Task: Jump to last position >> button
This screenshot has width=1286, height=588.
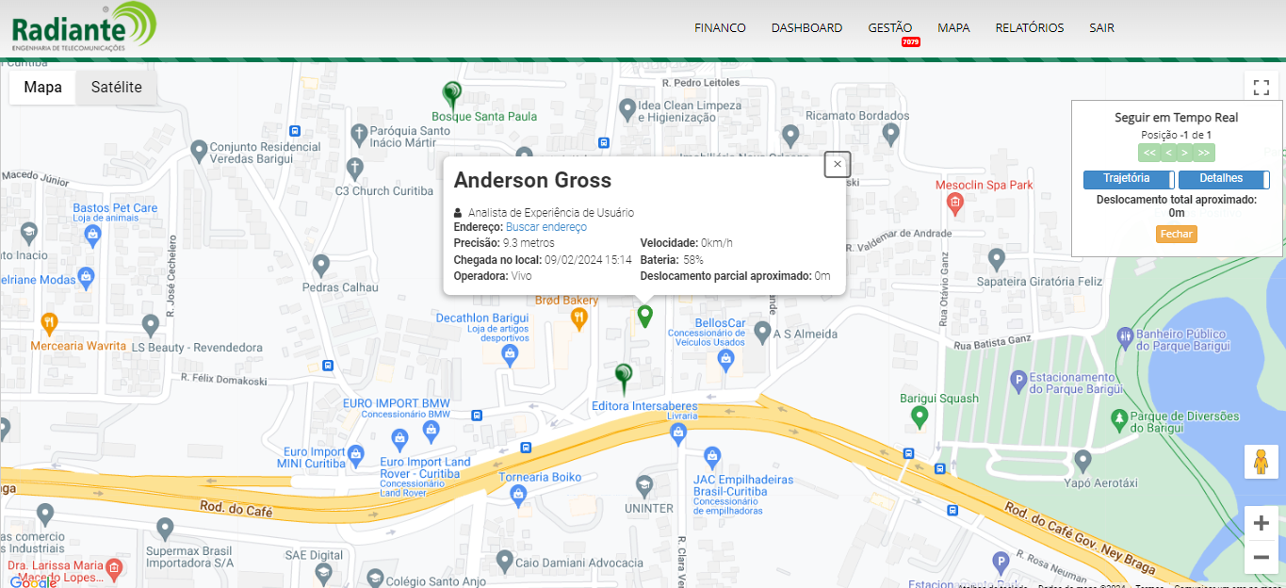Action: 1204,153
